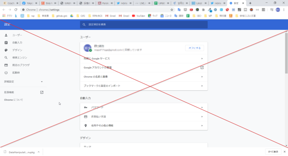Click the デザイン palette icon in the sidebar
Viewport: 288px width, 156px height.
6,50
